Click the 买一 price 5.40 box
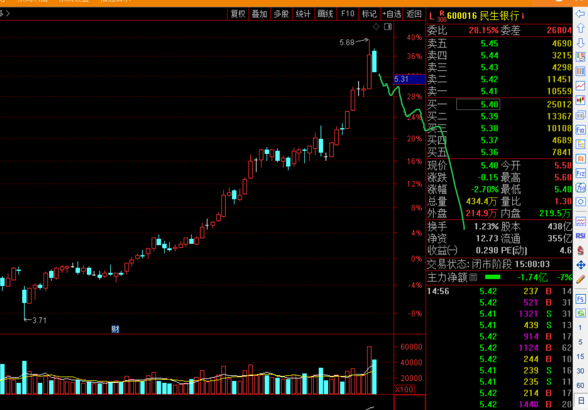Viewport: 588px width, 410px height. pyautogui.click(x=478, y=104)
